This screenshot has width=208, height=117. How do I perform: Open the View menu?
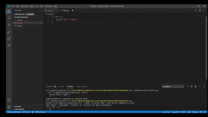tap(32, 6)
